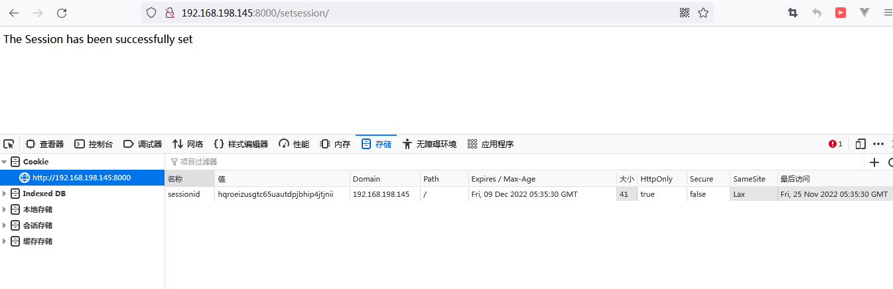Screen dimensions: 893x289
Task: Sort by the SameSite column header
Action: pyautogui.click(x=753, y=179)
